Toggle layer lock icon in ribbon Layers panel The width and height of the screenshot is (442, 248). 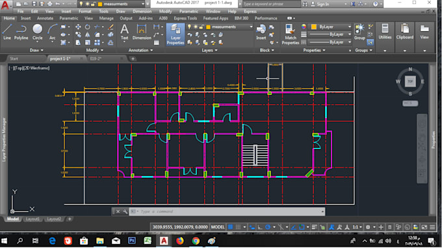[x=201, y=27]
